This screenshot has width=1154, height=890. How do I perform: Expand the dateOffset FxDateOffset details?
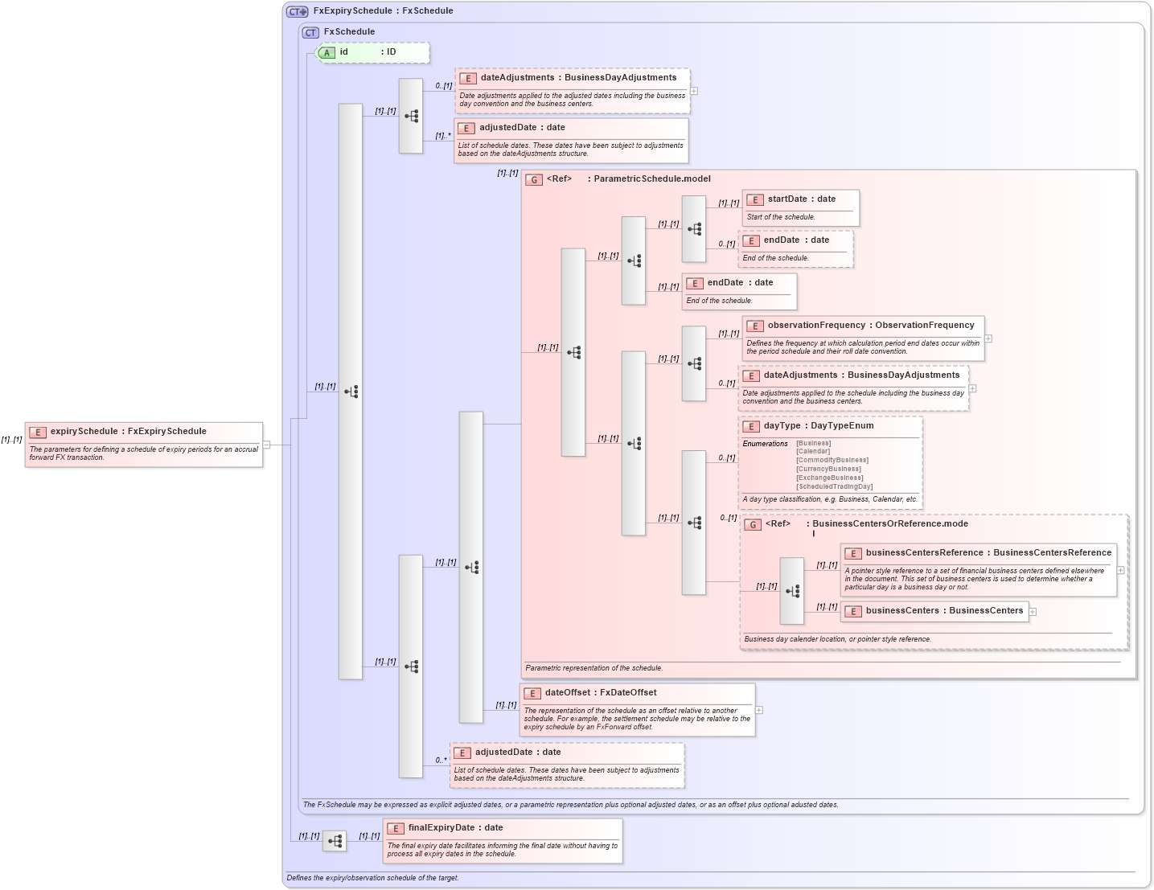759,710
